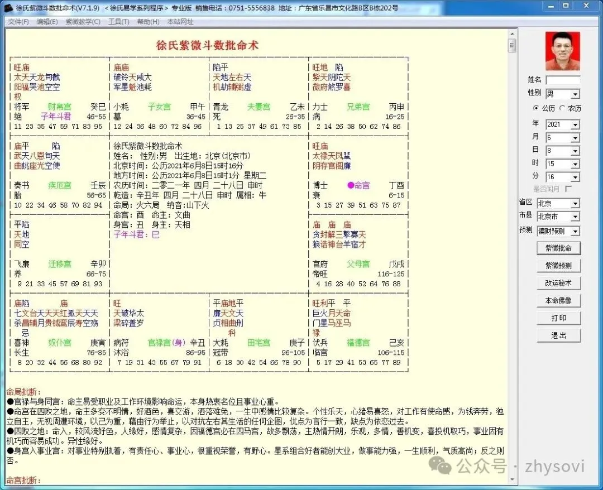The image size is (603, 490).
Task: Open the 文件(F) menu
Action: [18, 22]
